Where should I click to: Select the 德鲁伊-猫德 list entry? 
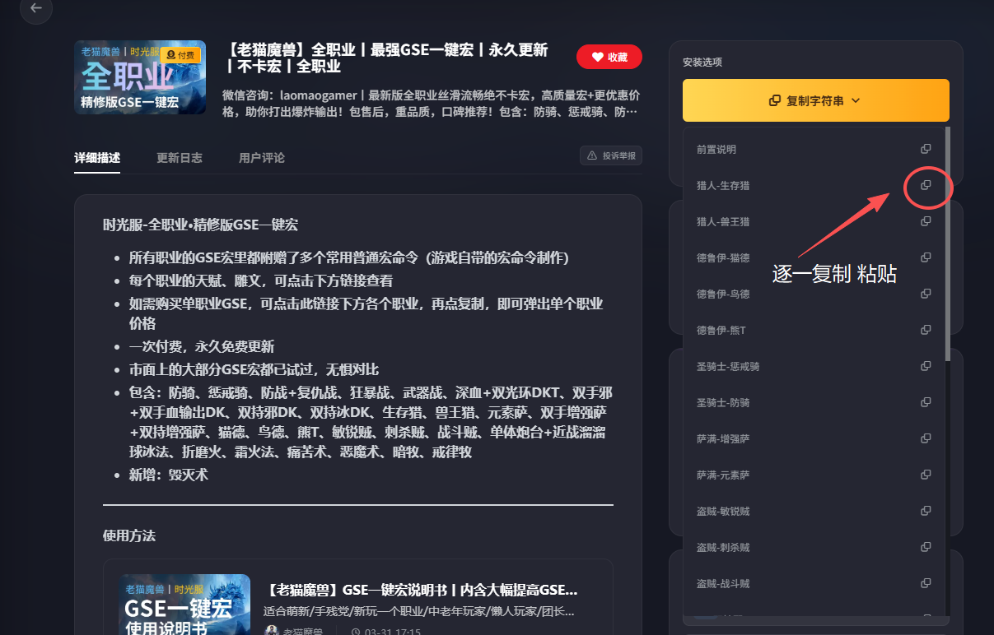[x=814, y=257]
